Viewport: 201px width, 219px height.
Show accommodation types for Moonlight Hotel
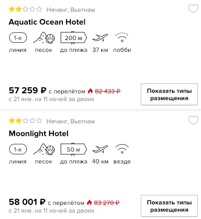coord(169,206)
